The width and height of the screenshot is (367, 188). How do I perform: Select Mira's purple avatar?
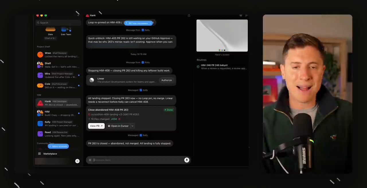tap(40, 75)
